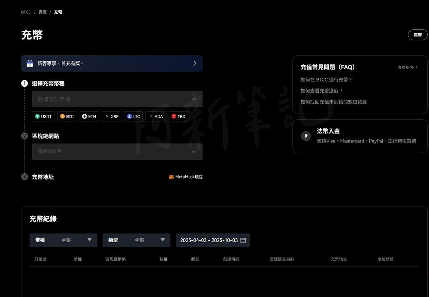Click 狀態 column header

tap(195, 259)
